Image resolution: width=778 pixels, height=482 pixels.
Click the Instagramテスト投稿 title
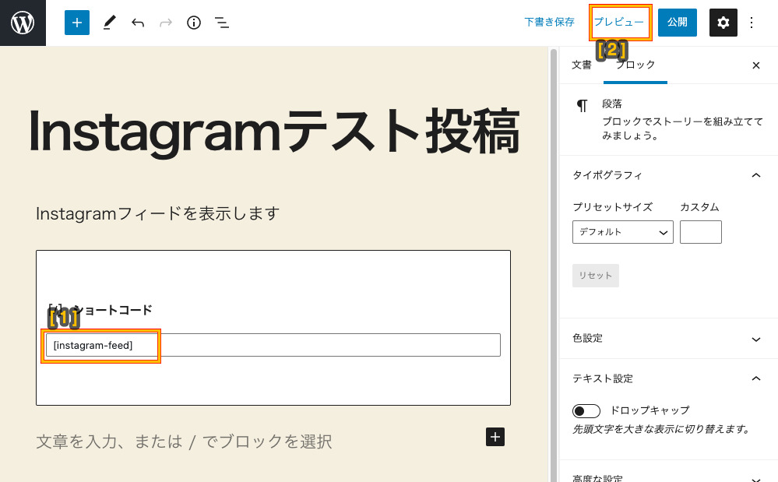[274, 132]
